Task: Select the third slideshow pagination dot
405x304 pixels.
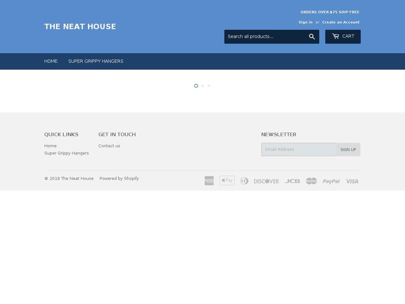Action: coord(209,86)
